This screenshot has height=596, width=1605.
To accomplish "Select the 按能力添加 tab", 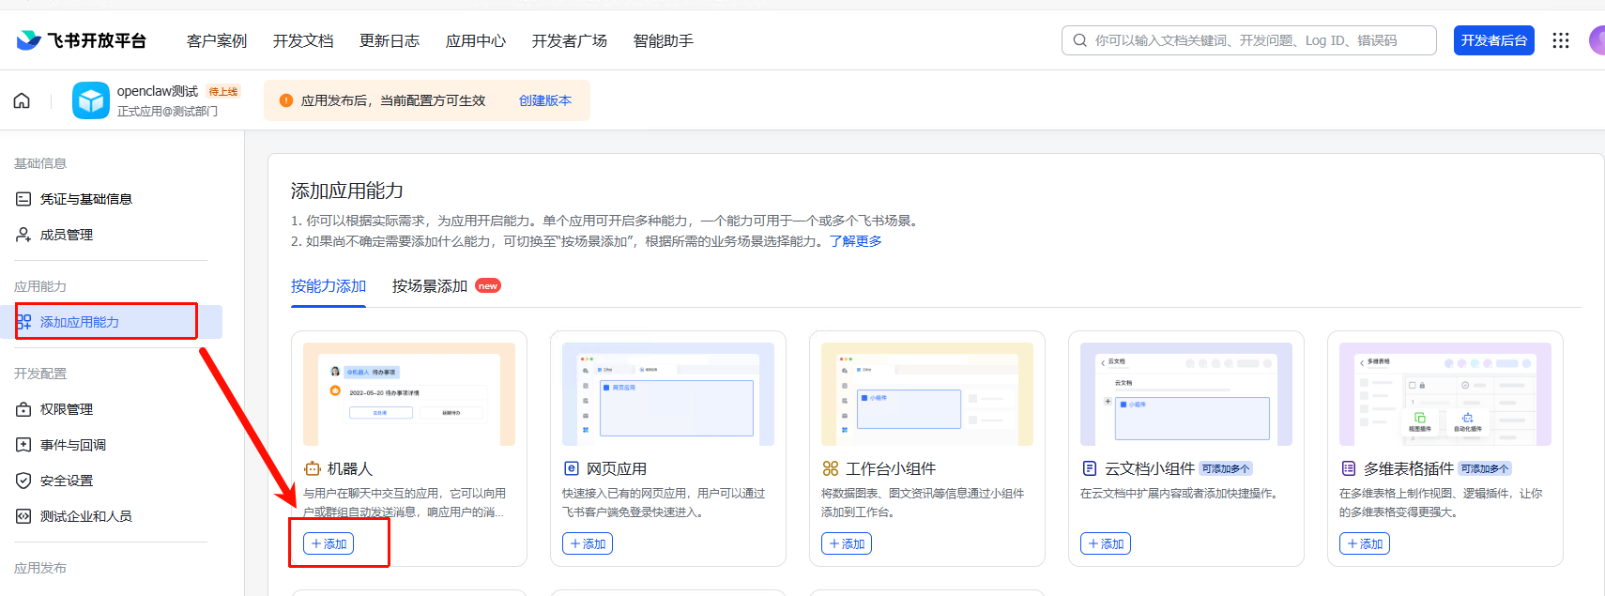I will [329, 286].
